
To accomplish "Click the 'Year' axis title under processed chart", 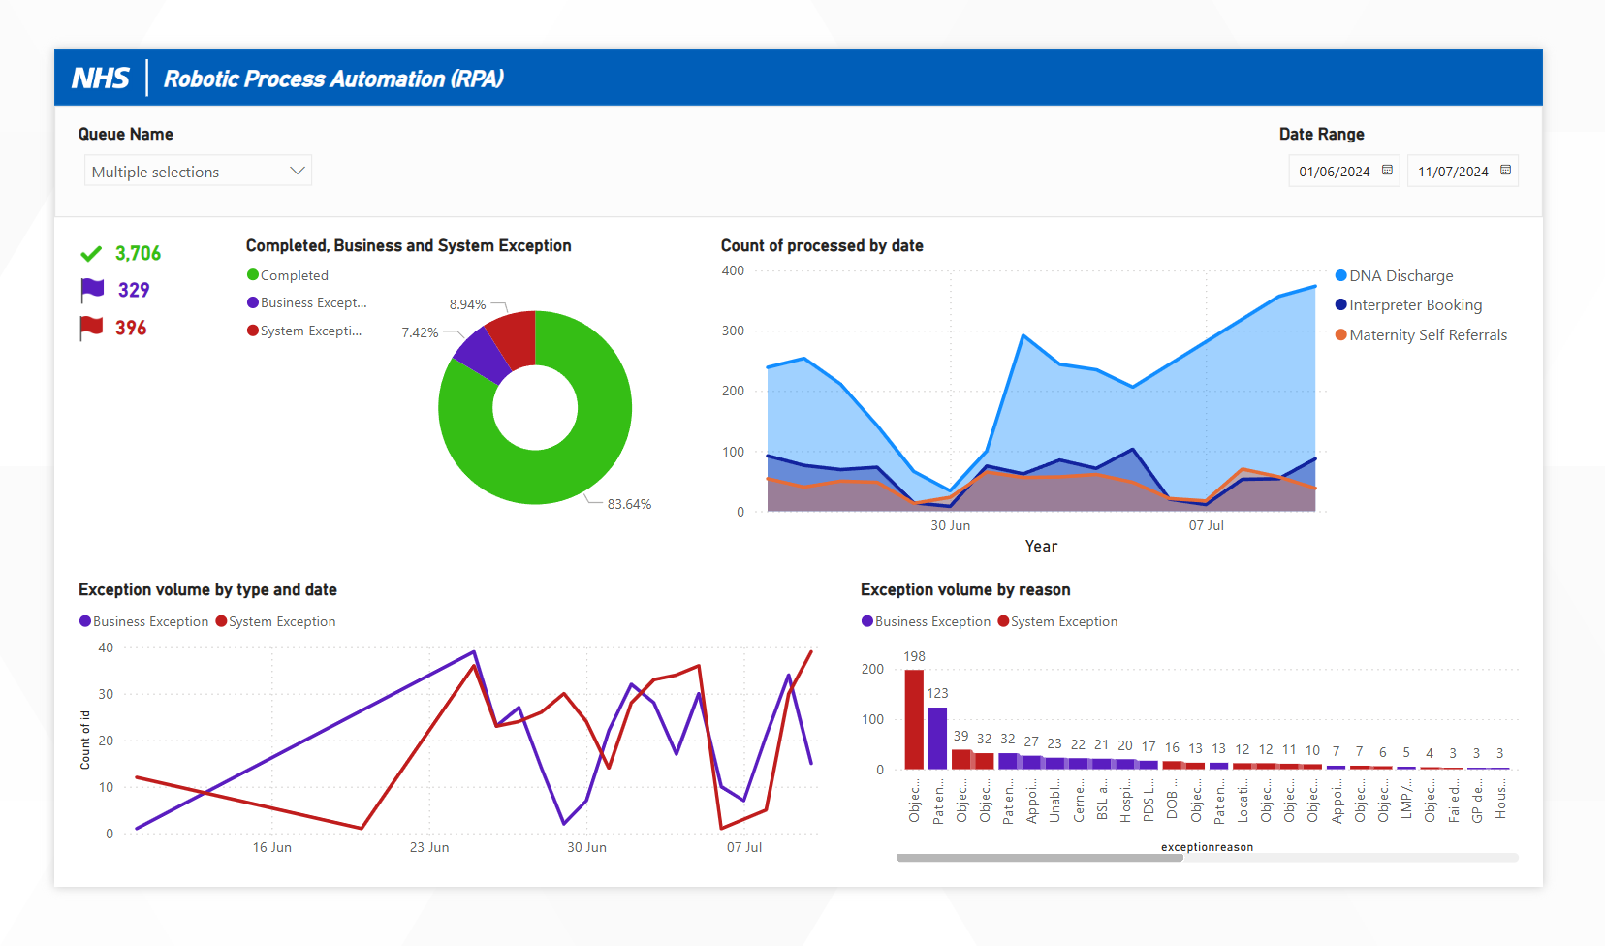I will pos(1041,546).
